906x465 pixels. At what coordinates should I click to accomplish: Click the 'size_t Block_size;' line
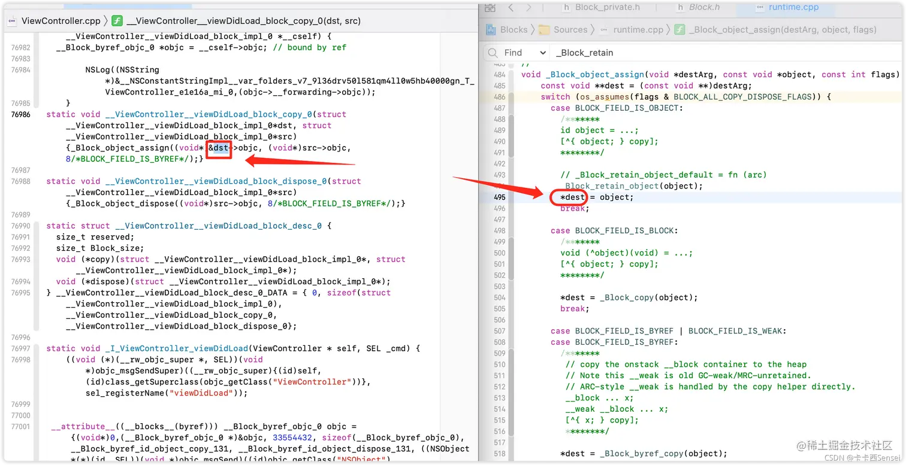coord(100,248)
